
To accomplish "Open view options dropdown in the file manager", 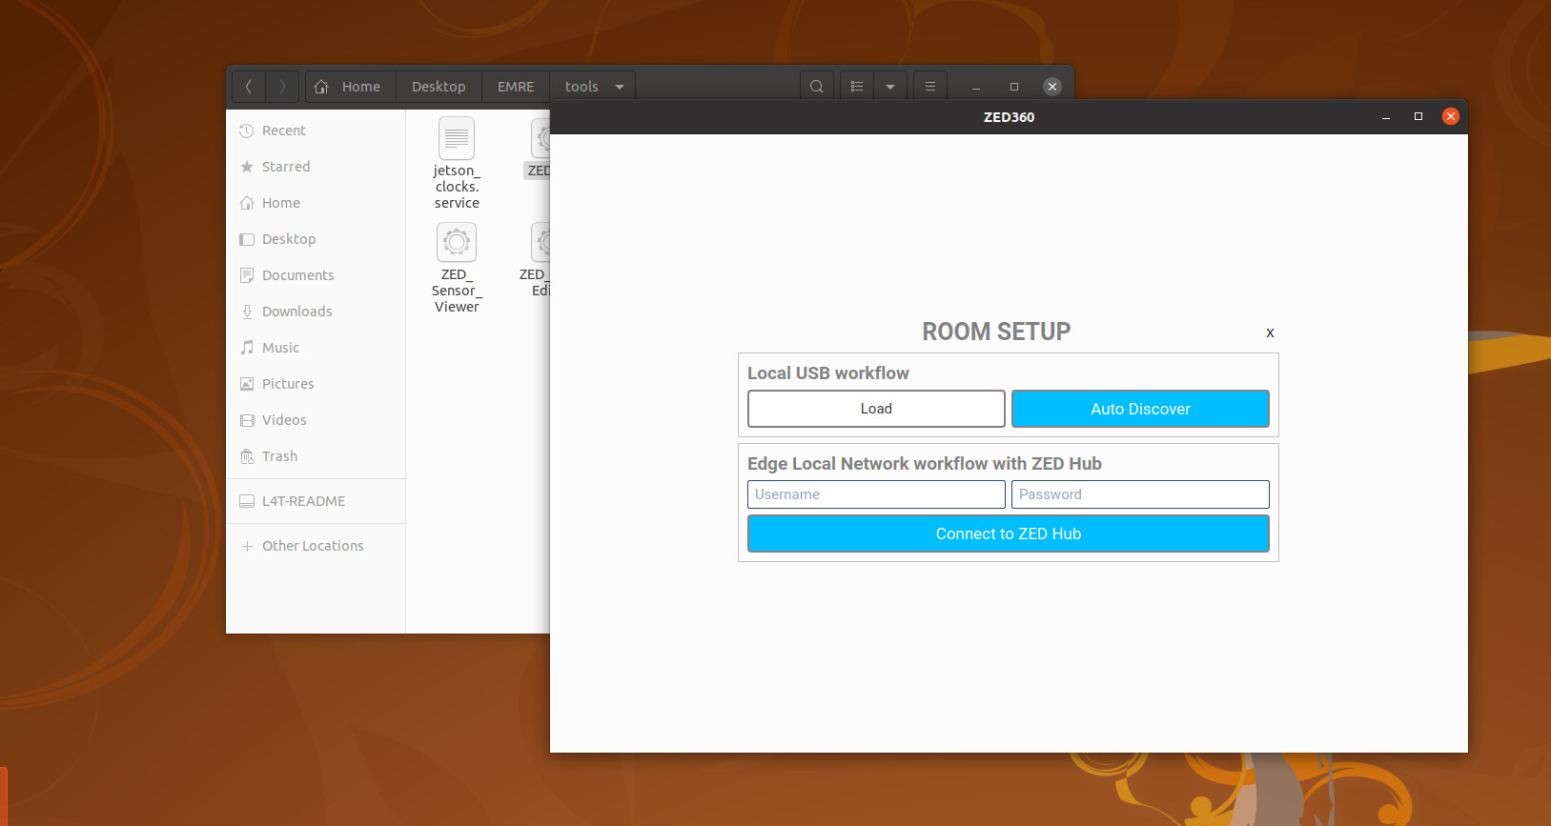I will pos(890,87).
